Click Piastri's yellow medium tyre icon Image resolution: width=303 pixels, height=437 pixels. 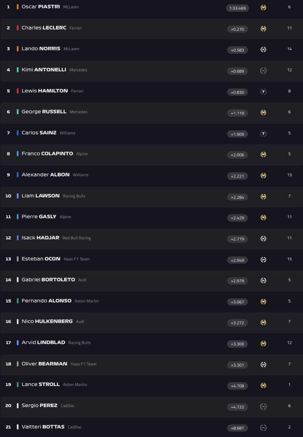(x=263, y=8)
